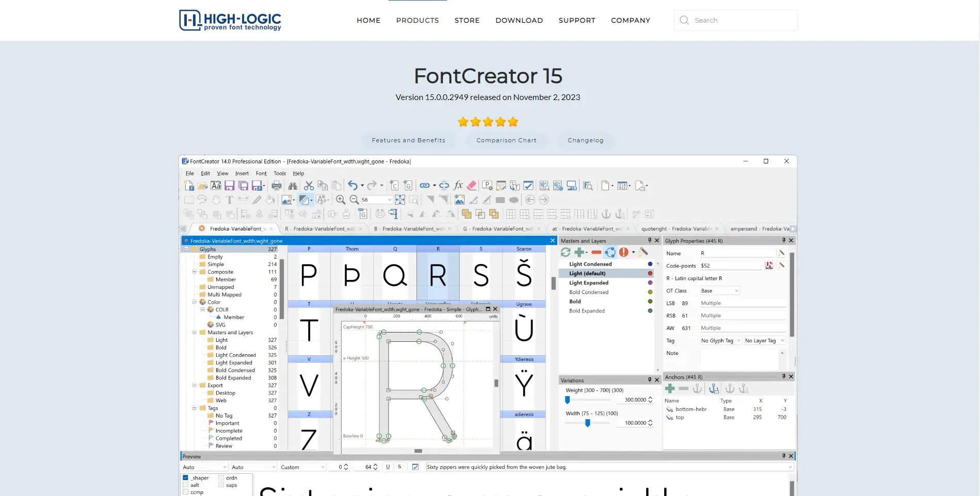Click the Comparison Chart button
Image resolution: width=980 pixels, height=496 pixels.
[x=506, y=140]
